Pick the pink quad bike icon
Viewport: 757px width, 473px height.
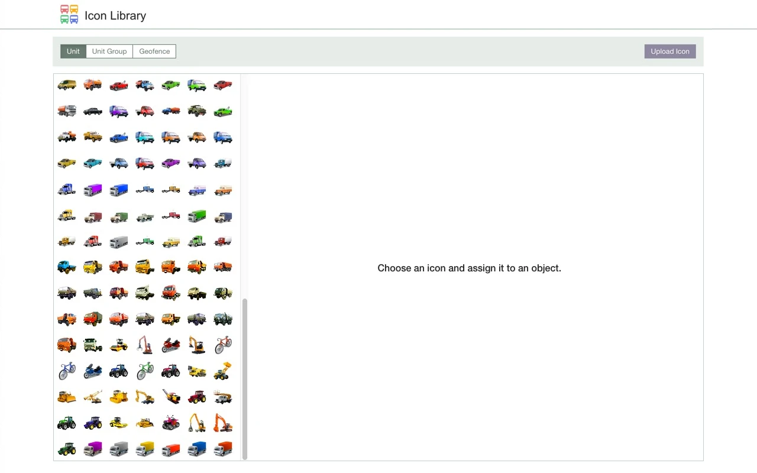[171, 423]
